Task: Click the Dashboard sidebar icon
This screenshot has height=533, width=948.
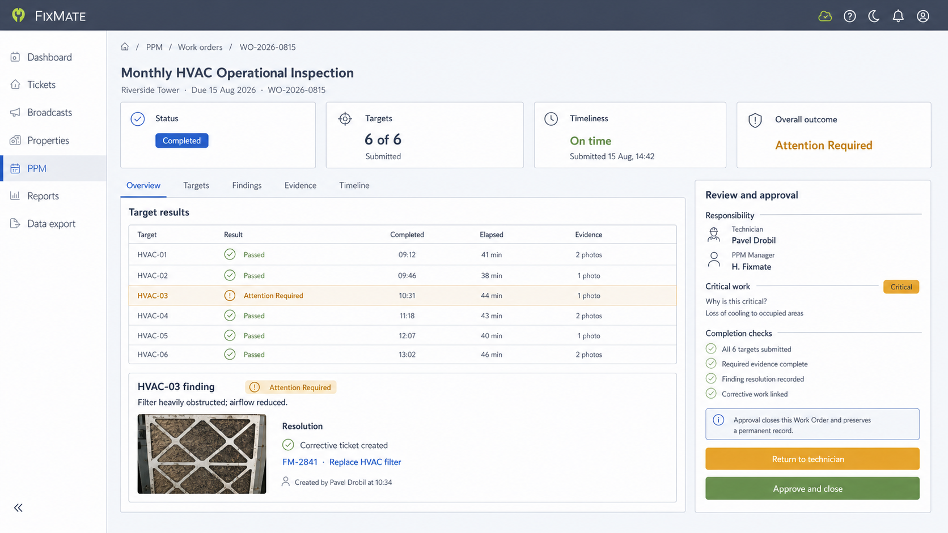Action: [x=15, y=57]
